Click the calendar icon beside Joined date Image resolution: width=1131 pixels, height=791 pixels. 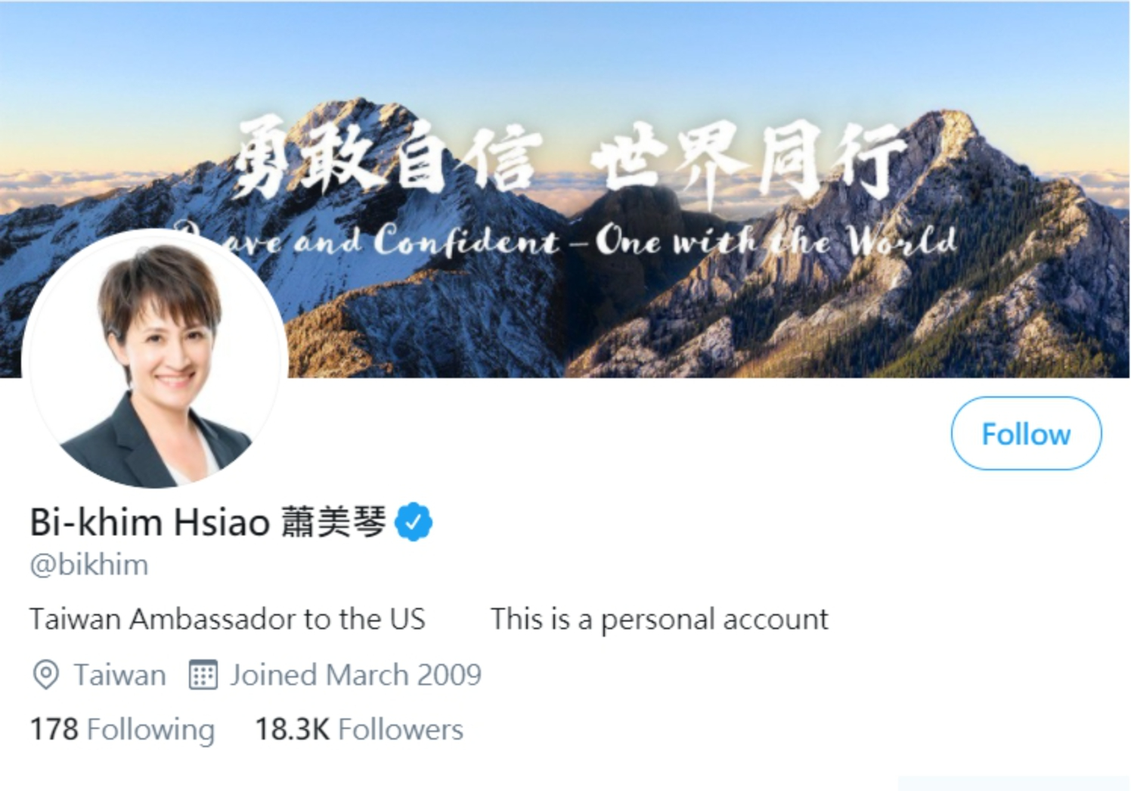[203, 675]
